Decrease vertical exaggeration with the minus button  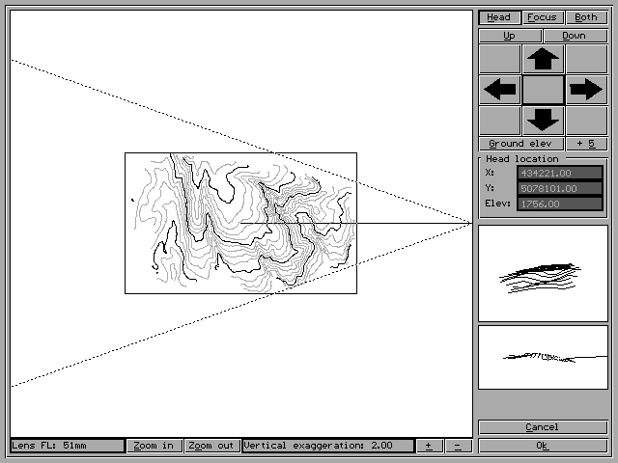[x=459, y=446]
